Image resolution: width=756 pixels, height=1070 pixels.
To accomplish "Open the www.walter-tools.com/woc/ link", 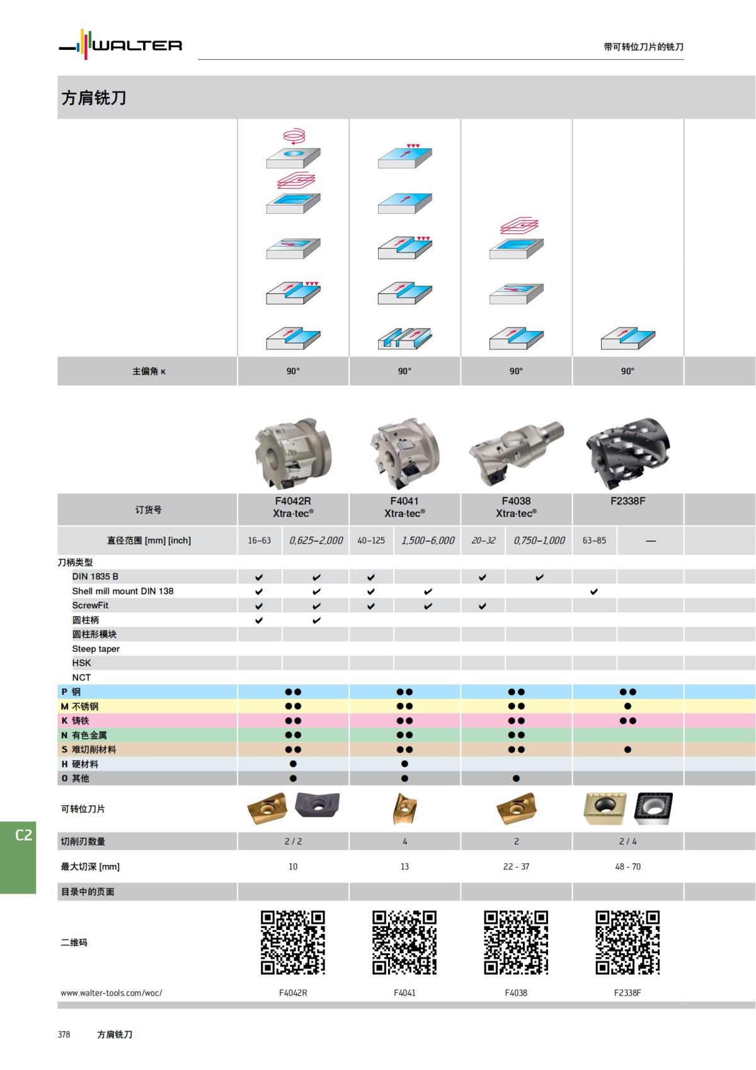I will click(x=112, y=992).
